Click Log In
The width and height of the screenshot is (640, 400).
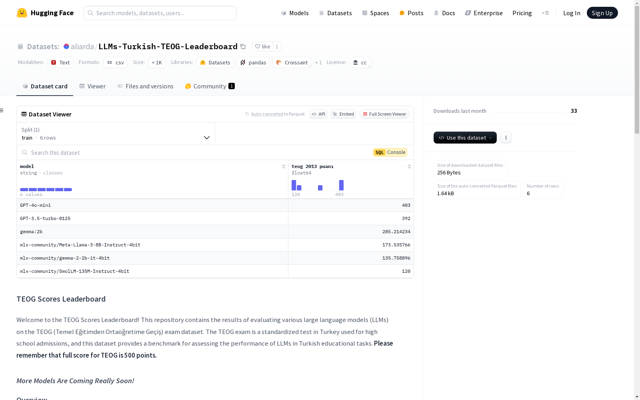[572, 13]
